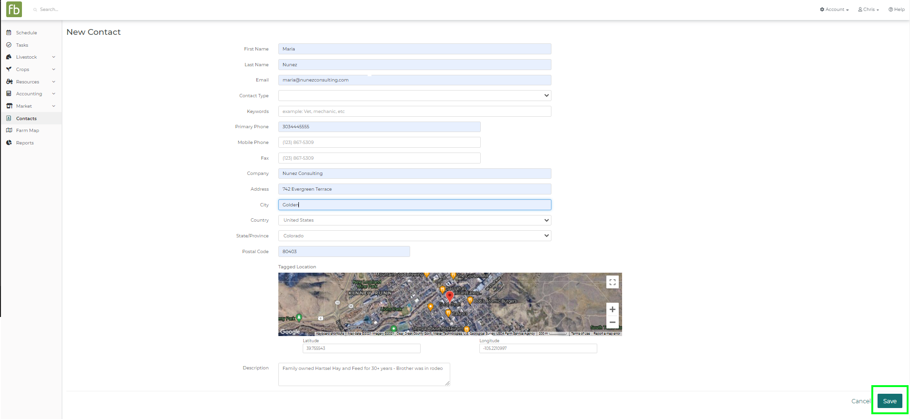Click the Fax field

coord(379,158)
